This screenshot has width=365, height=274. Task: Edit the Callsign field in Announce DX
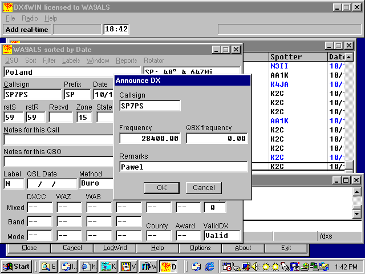pyautogui.click(x=150, y=106)
